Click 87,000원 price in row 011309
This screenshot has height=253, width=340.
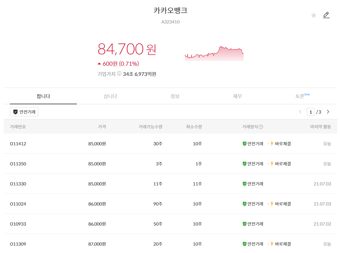[97, 244]
